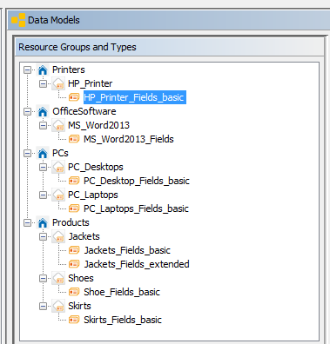Click the MS_Word2013_Fields fieldset icon
Image resolution: width=330 pixels, height=344 pixels.
point(74,139)
